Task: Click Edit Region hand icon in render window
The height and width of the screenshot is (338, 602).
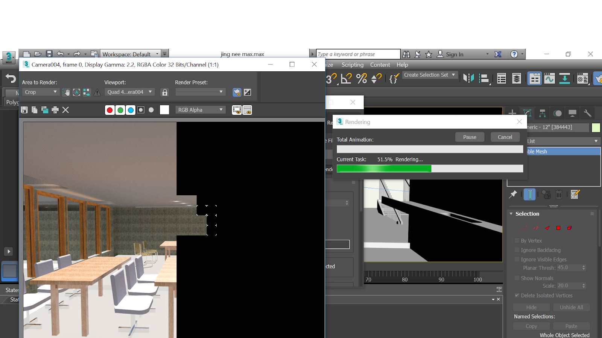Action: (66, 92)
